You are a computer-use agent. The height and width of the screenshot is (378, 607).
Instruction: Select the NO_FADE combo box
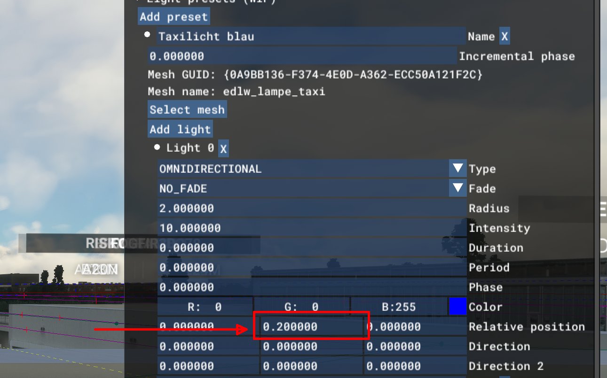pos(312,188)
